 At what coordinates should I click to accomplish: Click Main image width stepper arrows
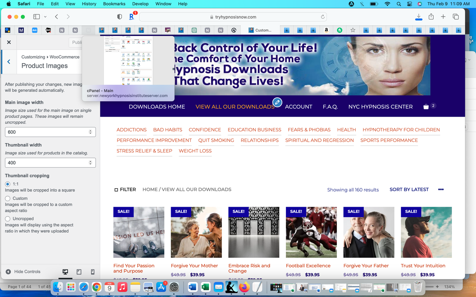point(90,132)
